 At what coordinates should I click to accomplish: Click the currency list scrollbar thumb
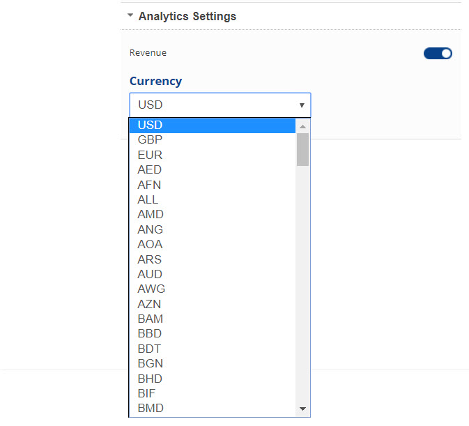click(x=302, y=149)
